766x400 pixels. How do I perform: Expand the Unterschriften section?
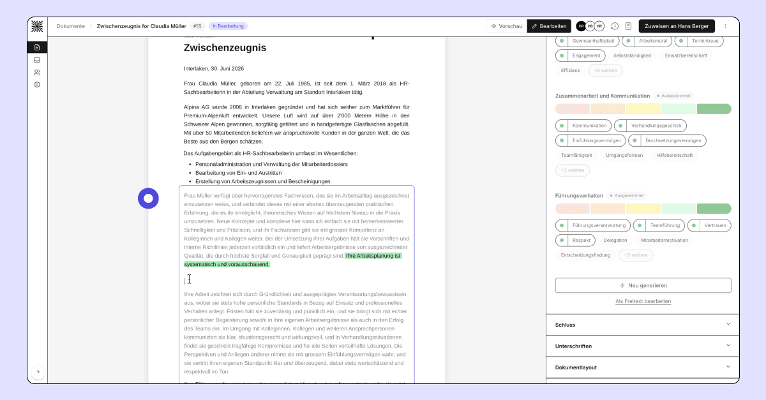[x=643, y=346]
